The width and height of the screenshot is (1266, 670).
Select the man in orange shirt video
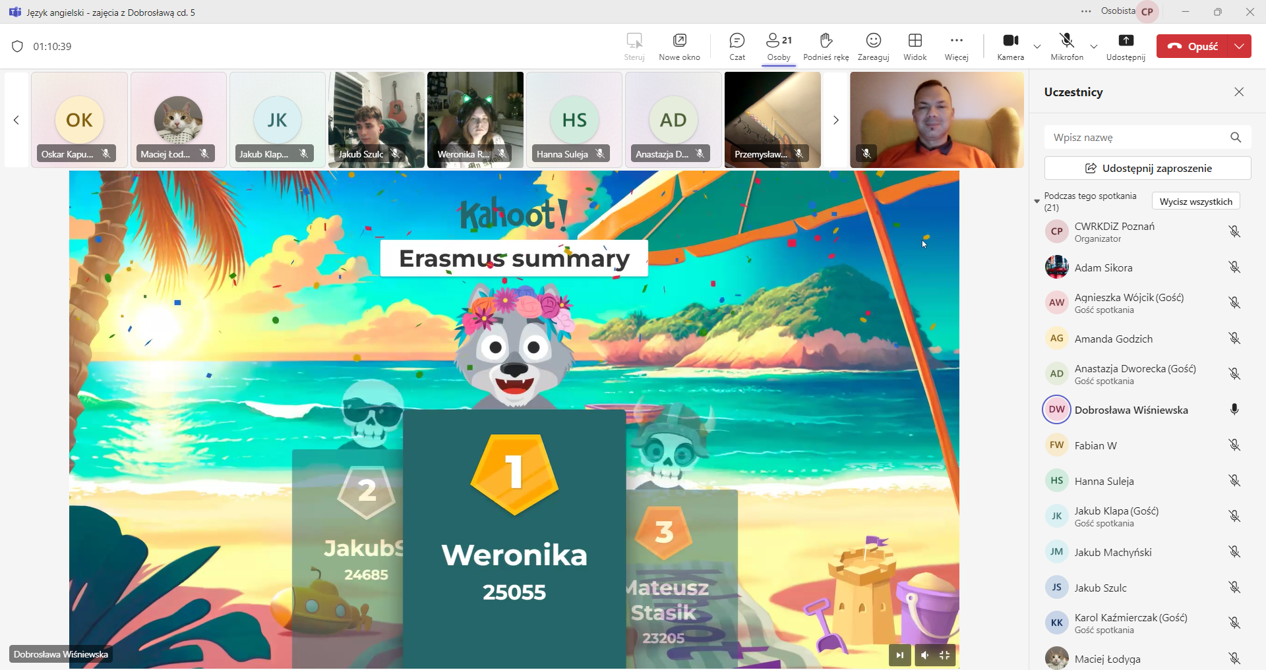pyautogui.click(x=937, y=120)
